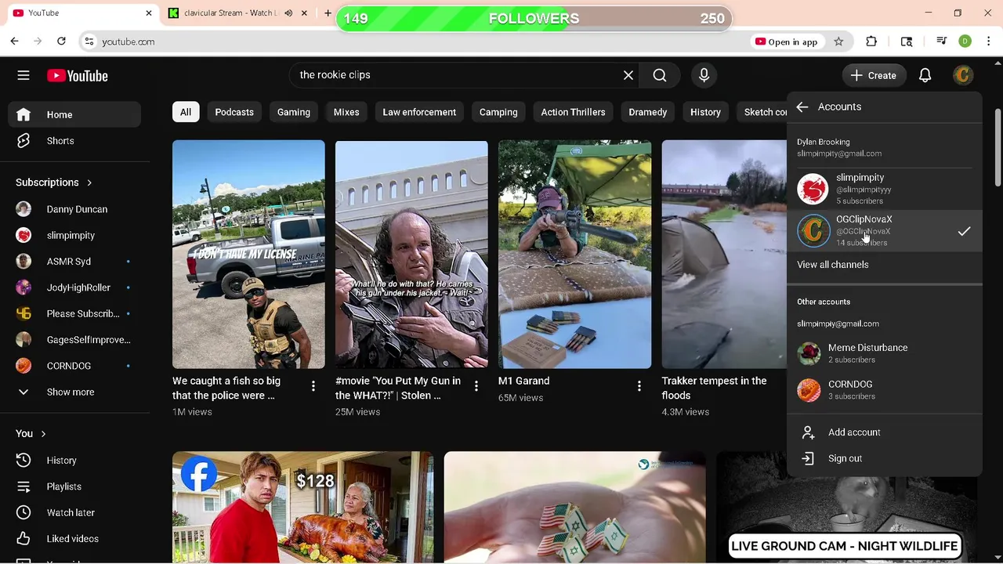Go back using the Accounts panel arrow

802,107
